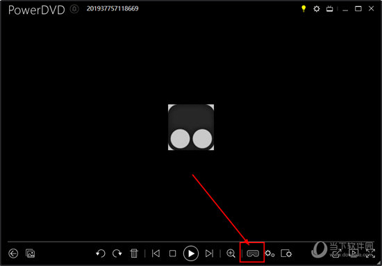
Task: Toggle fullscreen with the expand-arrows icon
Action: click(x=370, y=253)
